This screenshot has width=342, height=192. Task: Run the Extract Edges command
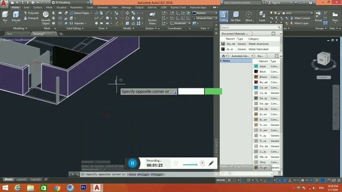(x=80, y=13)
